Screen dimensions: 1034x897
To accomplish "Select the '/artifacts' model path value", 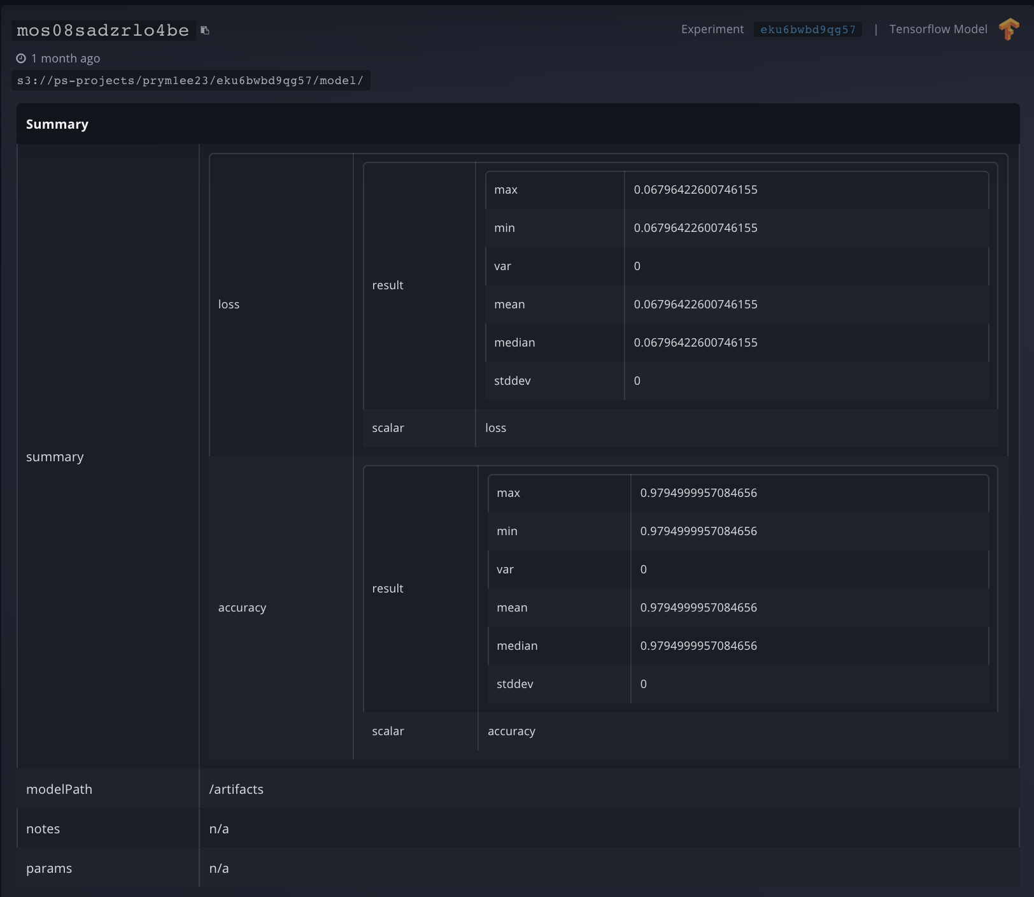I will (x=236, y=789).
